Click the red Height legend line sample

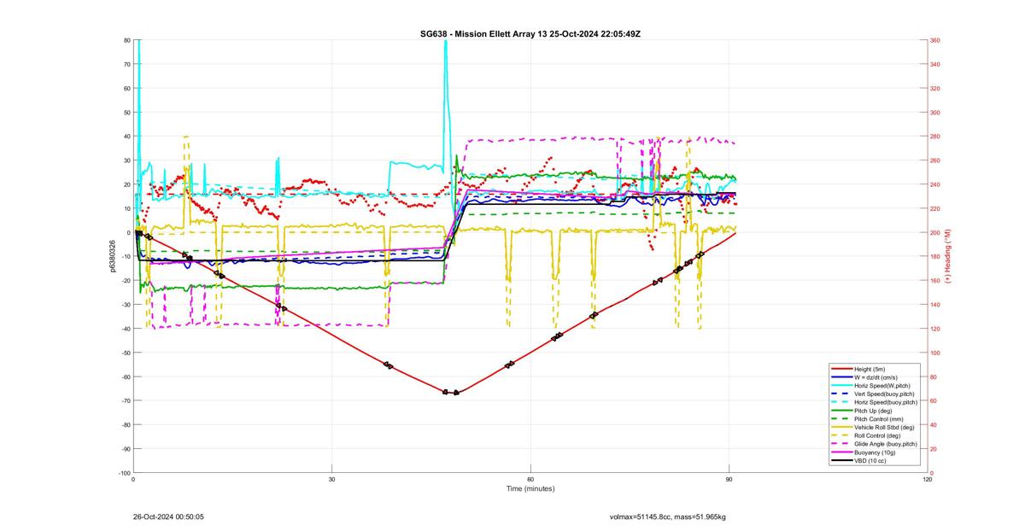pos(840,369)
